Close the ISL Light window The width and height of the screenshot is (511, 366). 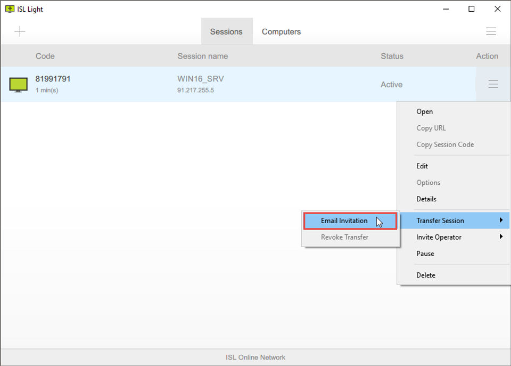[497, 9]
